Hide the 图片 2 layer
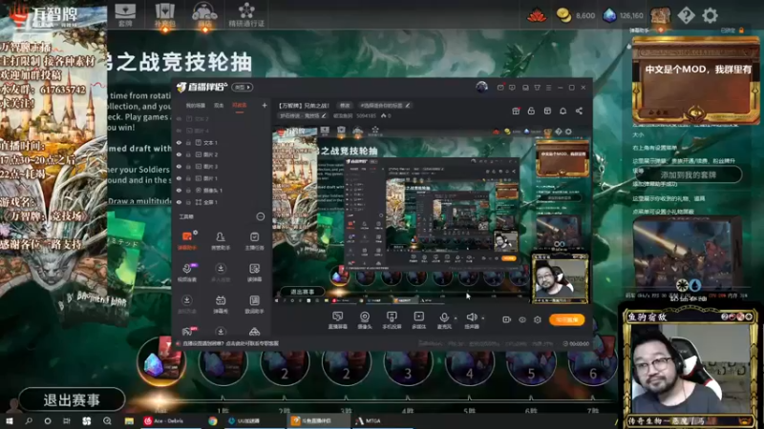Screen dimensions: 764x429 click(179, 154)
